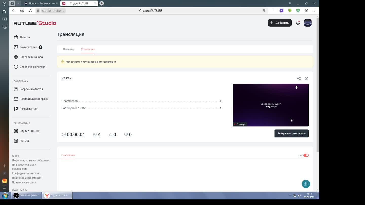This screenshot has width=365, height=205.
Task: Open Пользовательское соглашение link
Action: click(24, 167)
